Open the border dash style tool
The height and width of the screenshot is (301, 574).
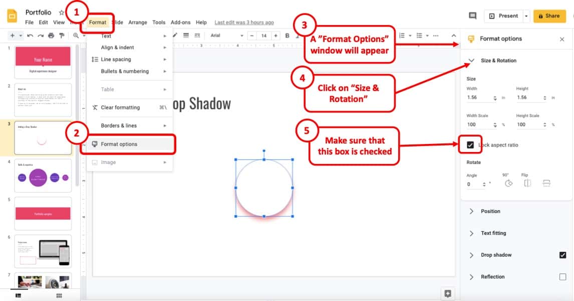[197, 35]
